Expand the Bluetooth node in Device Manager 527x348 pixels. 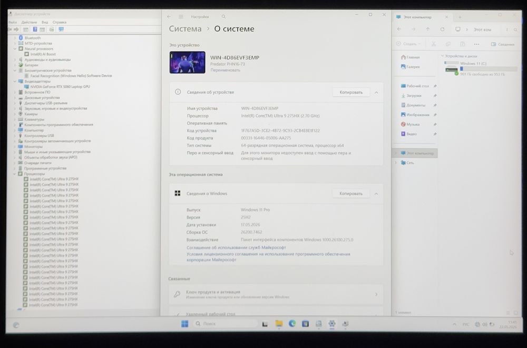pos(15,38)
